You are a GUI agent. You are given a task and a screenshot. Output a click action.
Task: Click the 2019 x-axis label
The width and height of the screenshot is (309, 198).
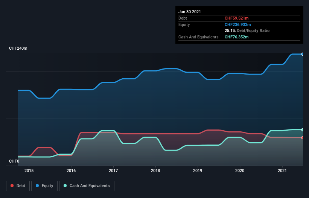click(198, 171)
